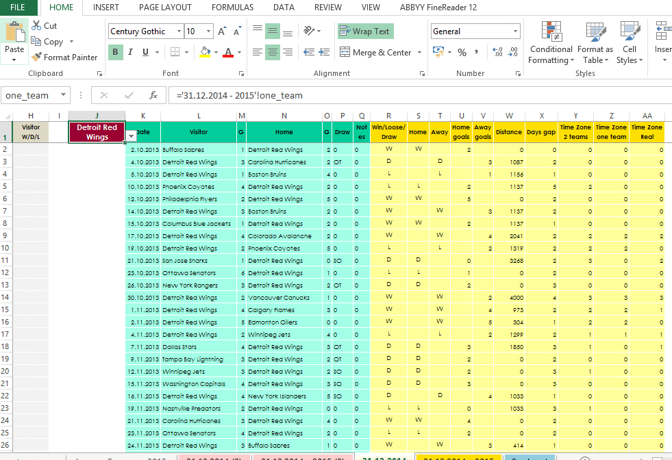Viewport: 672px width, 460px height.
Task: Increase the indent
Action: point(324,52)
